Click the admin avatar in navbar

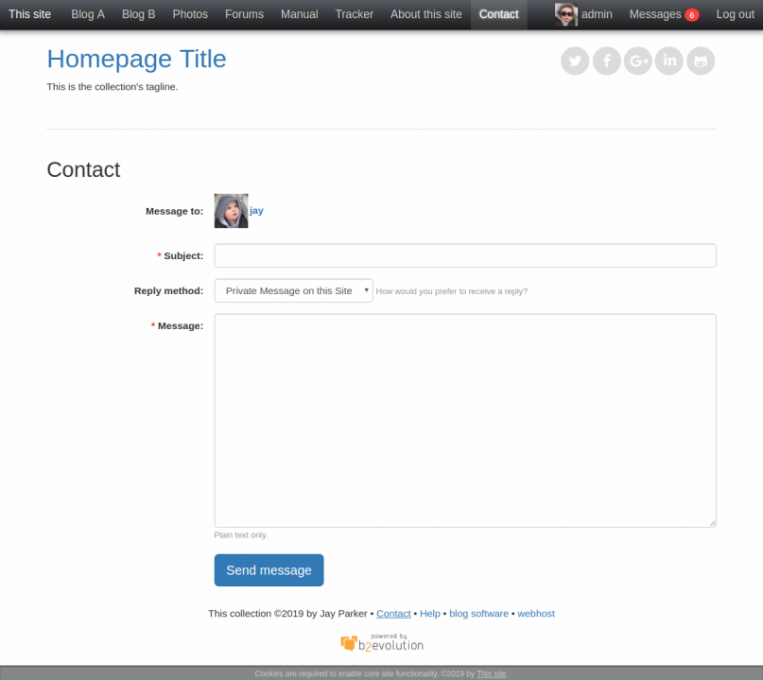pos(566,14)
